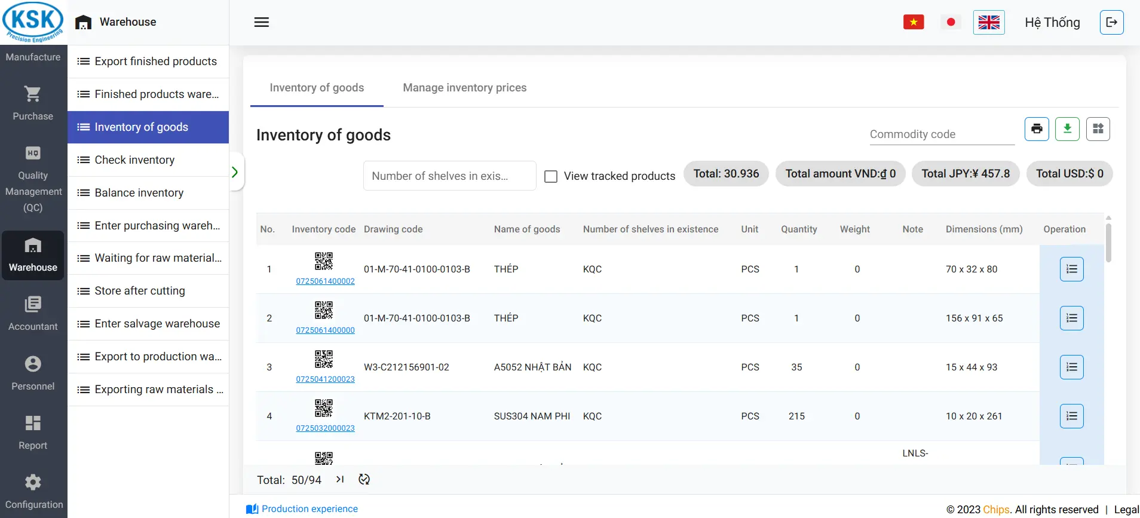Switch to Manage inventory prices tab
This screenshot has height=518, width=1140.
click(x=464, y=88)
